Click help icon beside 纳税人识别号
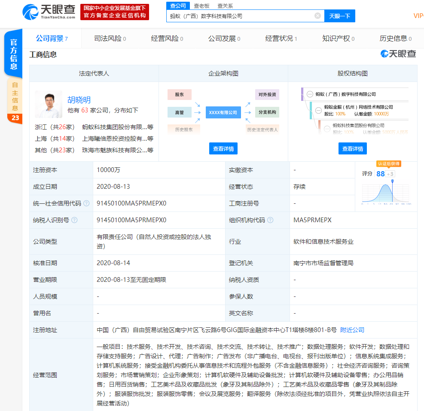Image resolution: width=424 pixels, height=411 pixels. [74, 220]
